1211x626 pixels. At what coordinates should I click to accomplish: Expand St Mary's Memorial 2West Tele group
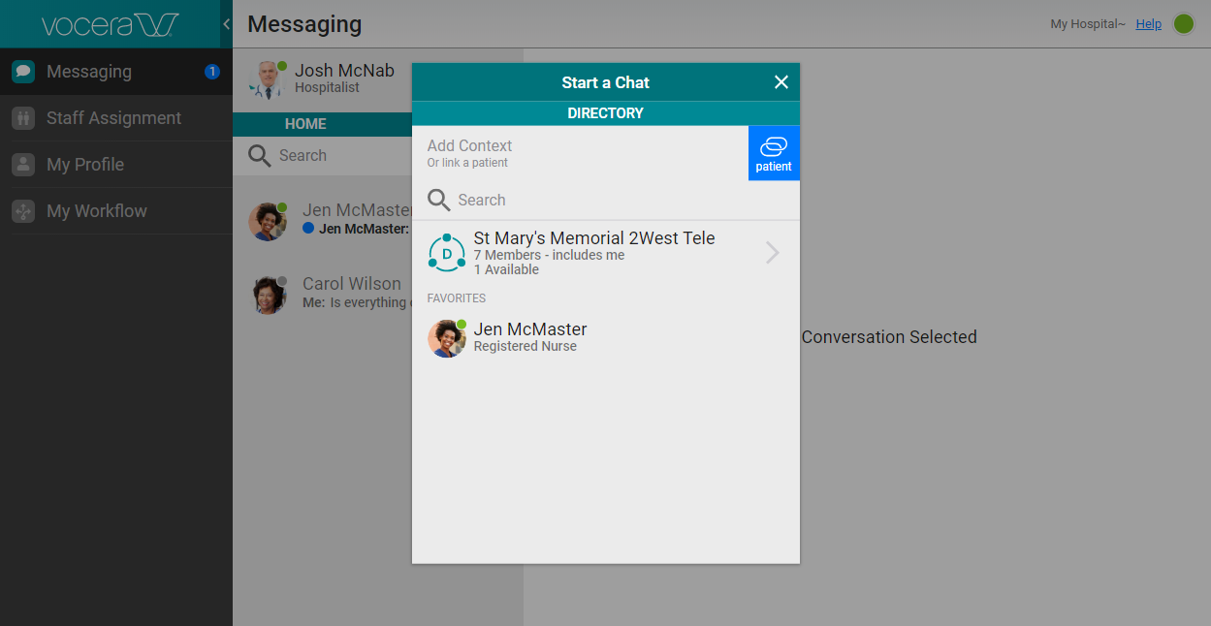(x=772, y=253)
